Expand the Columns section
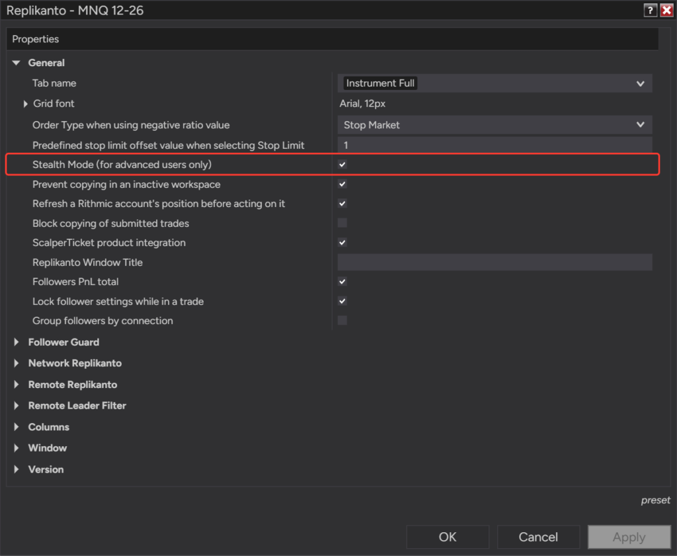Screen dimensions: 677x556 pos(17,426)
